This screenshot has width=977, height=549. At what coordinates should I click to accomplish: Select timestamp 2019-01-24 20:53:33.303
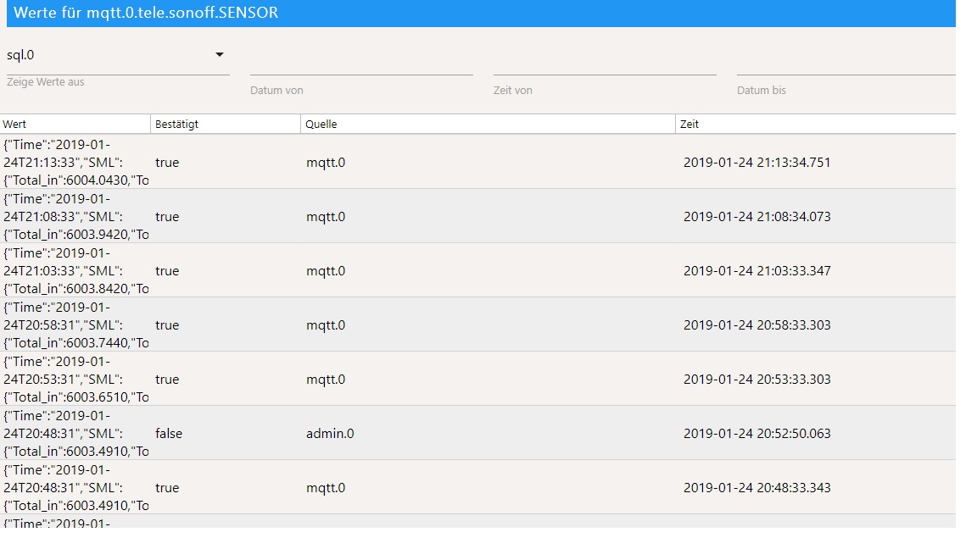pyautogui.click(x=757, y=379)
